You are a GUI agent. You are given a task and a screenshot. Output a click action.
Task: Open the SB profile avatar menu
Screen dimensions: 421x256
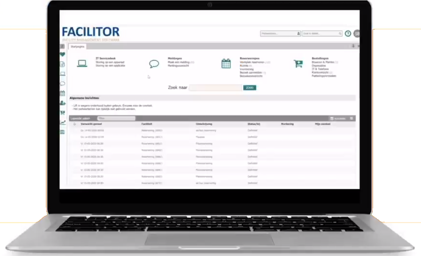(x=356, y=33)
